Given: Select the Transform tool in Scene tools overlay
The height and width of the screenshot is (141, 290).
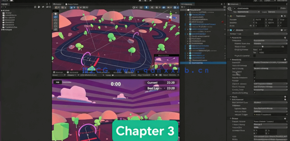Looking at the screenshot, I should coord(56,29).
